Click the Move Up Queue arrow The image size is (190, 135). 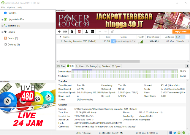point(100,32)
